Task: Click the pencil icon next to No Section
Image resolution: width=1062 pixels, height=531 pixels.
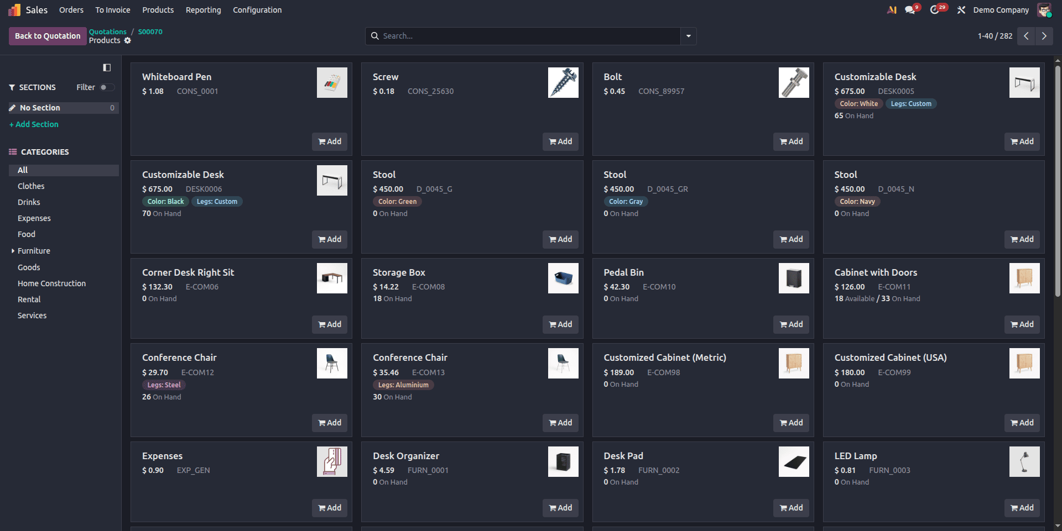Action: pos(12,108)
